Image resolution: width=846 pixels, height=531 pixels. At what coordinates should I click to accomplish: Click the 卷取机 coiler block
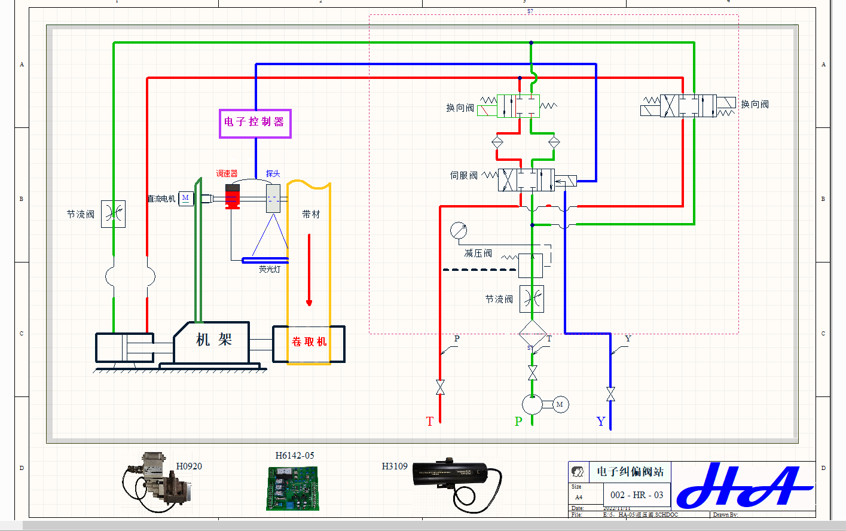tap(309, 344)
